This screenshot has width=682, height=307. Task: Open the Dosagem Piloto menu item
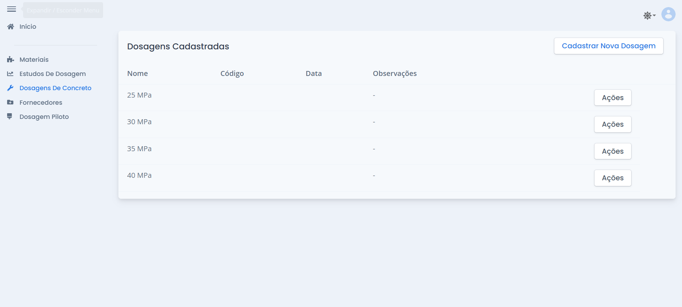coord(44,117)
